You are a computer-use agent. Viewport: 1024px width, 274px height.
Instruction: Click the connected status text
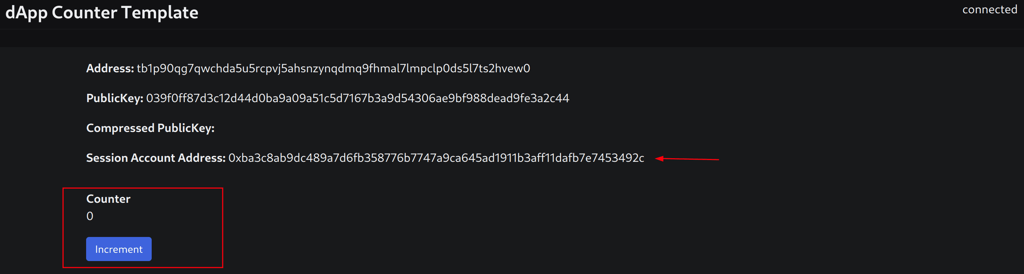989,9
